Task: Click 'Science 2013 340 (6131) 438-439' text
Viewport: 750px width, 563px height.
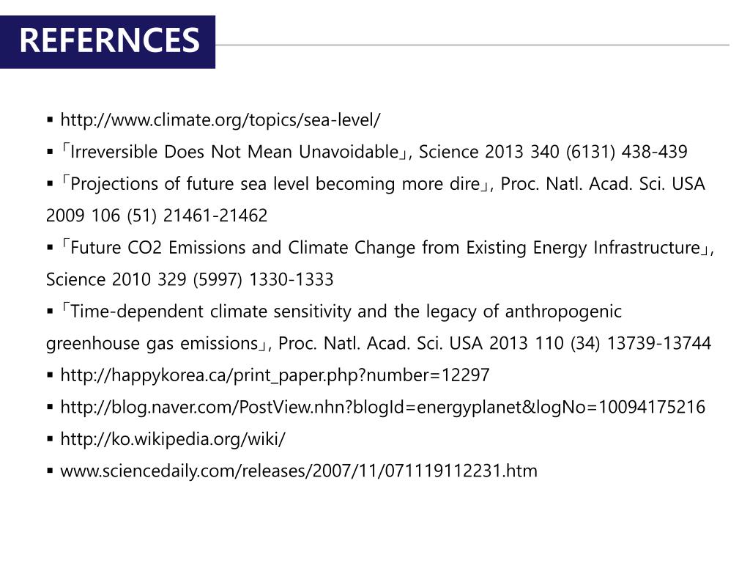Action: (x=554, y=152)
